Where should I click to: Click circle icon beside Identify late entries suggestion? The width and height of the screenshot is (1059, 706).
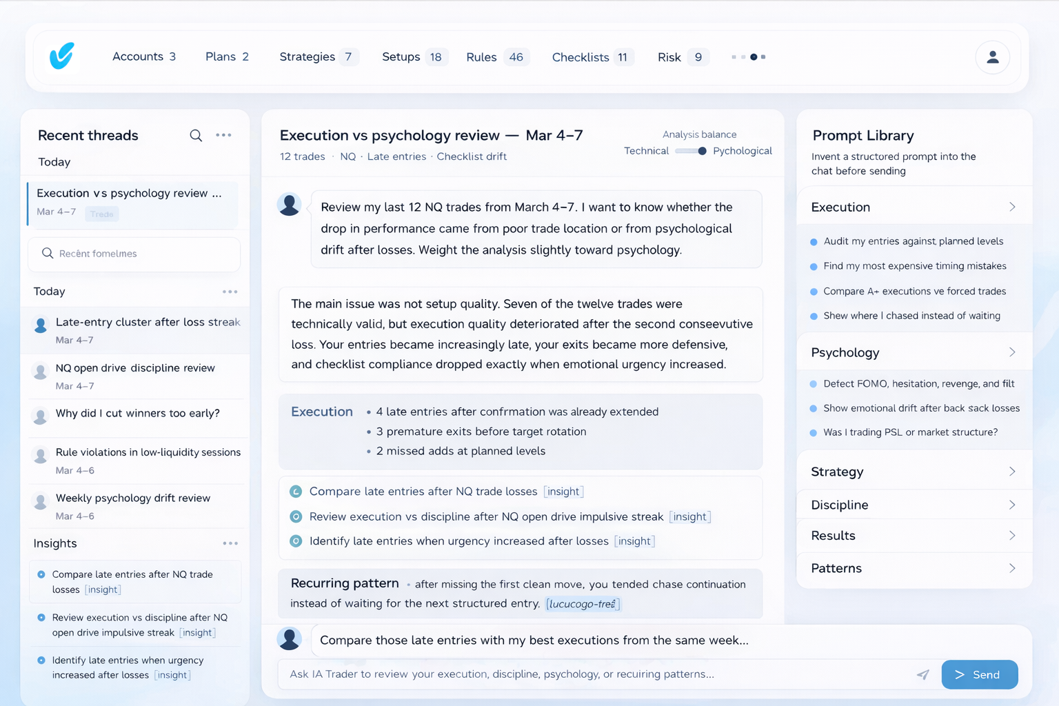tap(296, 541)
